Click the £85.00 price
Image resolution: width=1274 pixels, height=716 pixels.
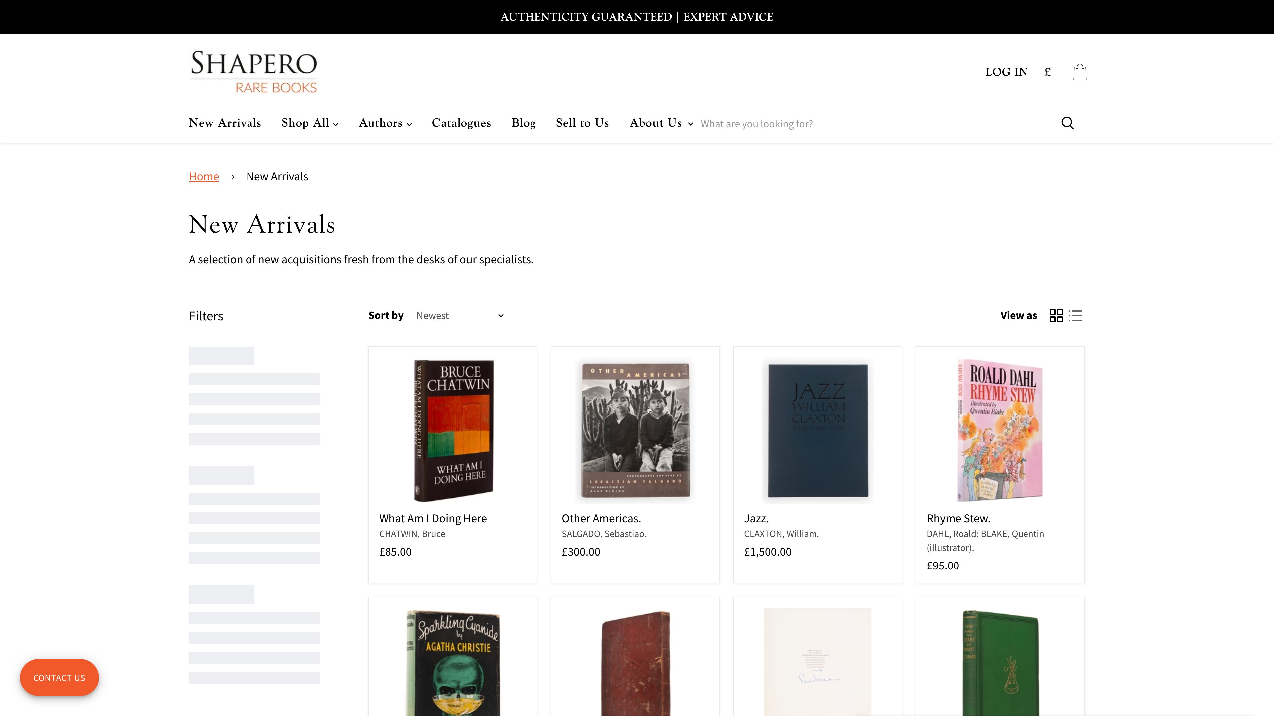coord(395,552)
